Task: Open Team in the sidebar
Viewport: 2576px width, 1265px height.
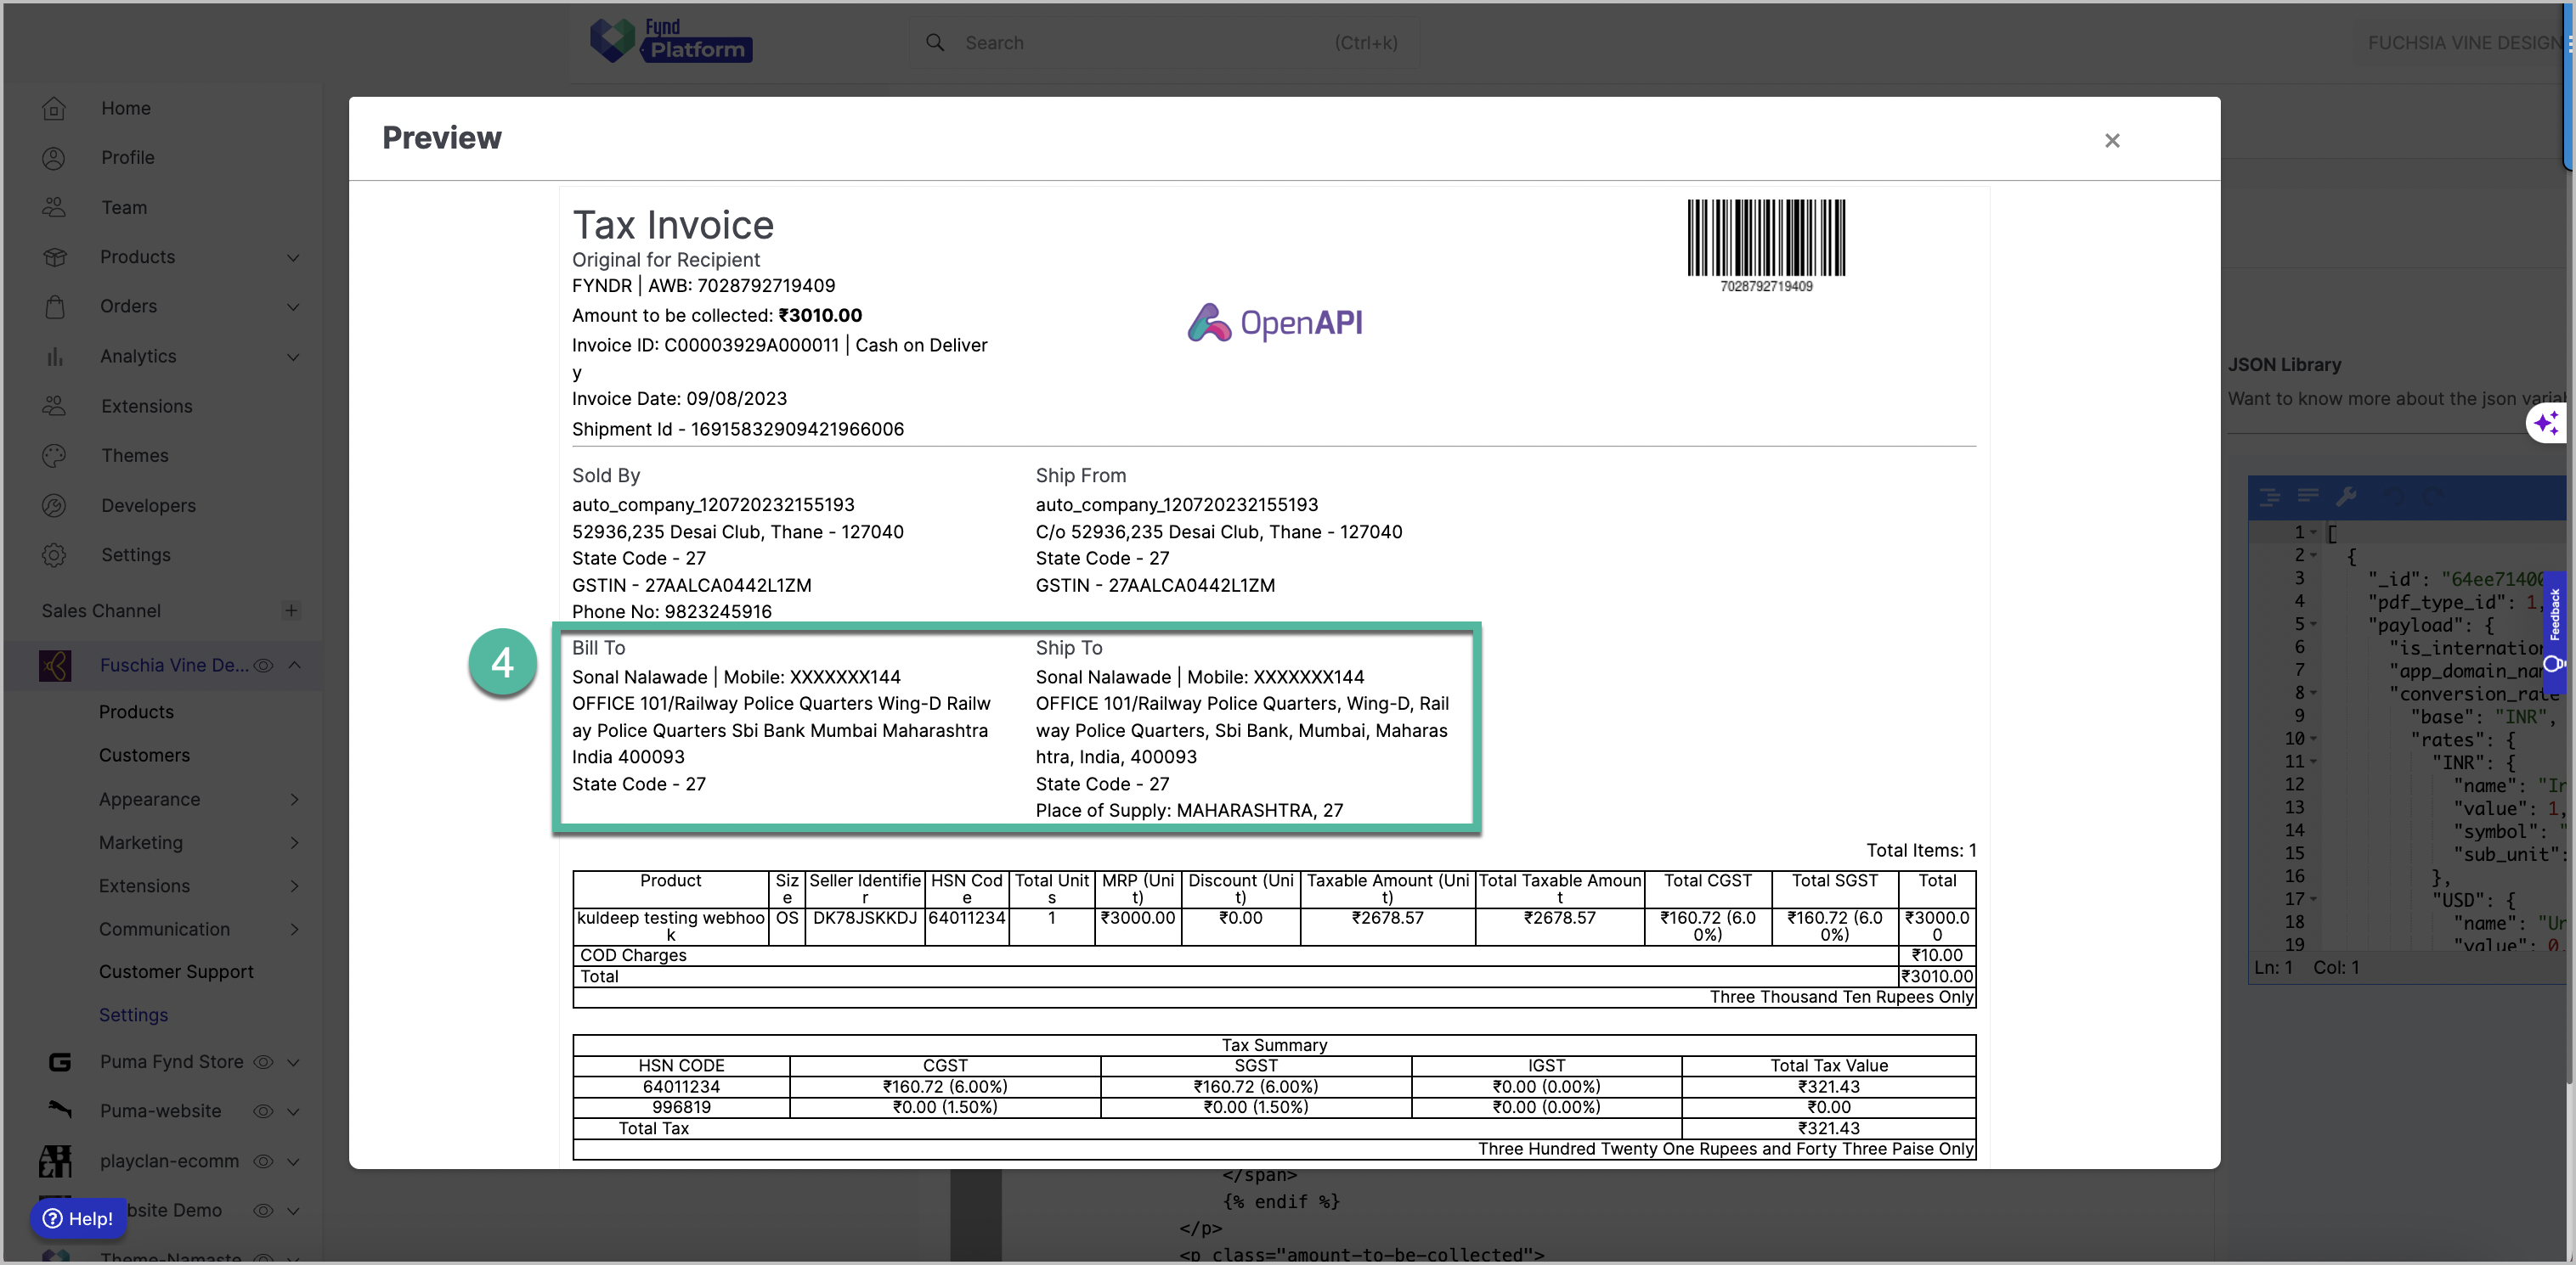Action: (124, 208)
